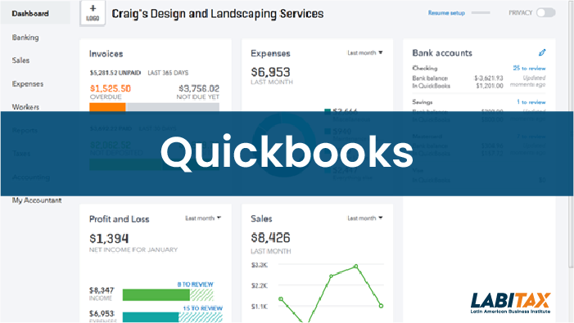This screenshot has width=574, height=323.
Task: Click the peak point on Sales chart
Action: 356,267
